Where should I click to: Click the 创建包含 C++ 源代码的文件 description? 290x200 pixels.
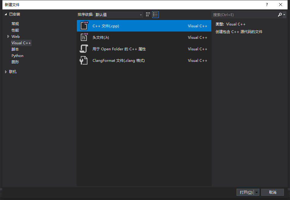[239, 32]
